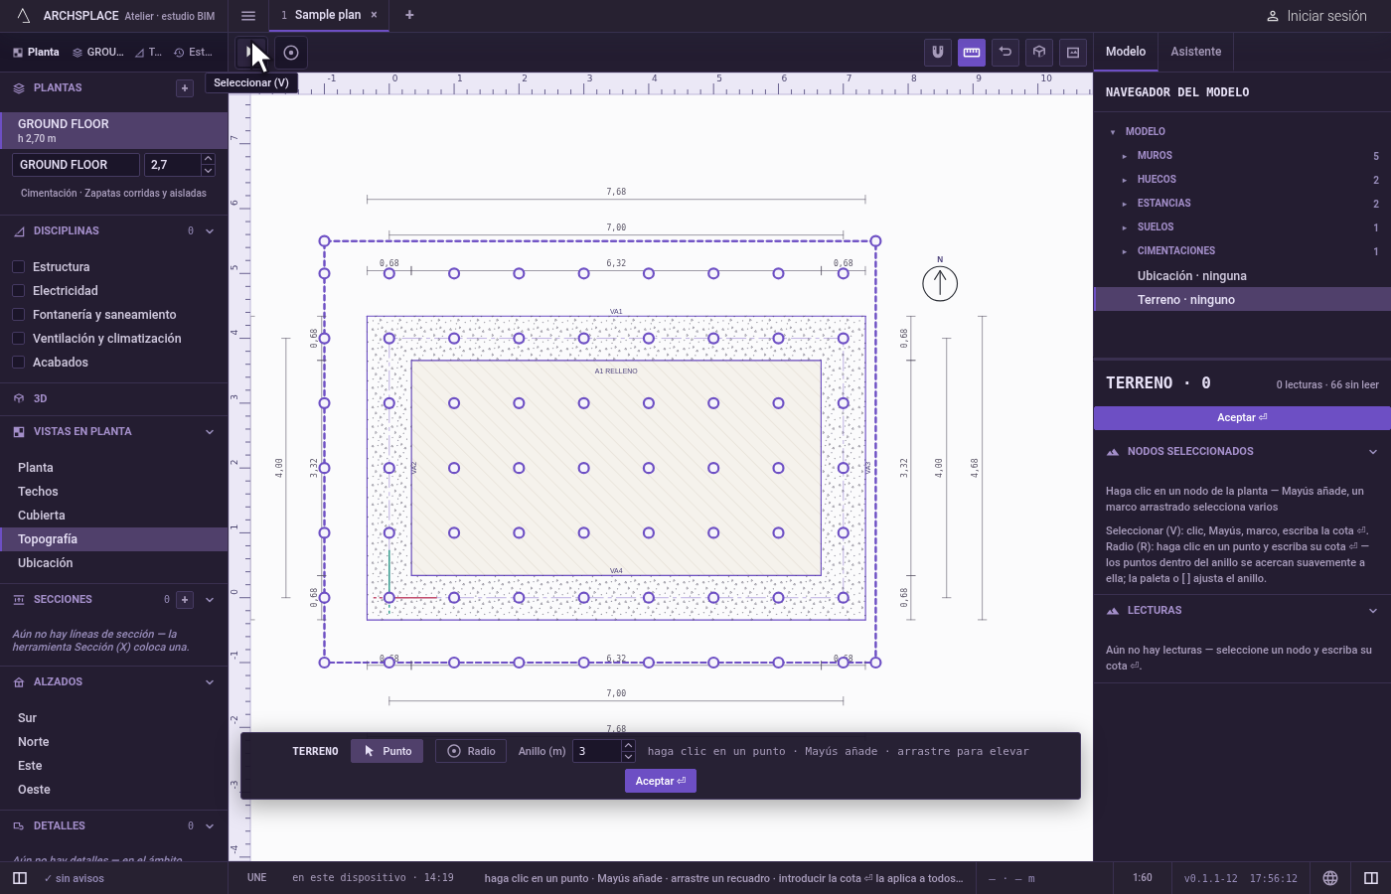Collapse the Lecturas panel chevron
Image resolution: width=1391 pixels, height=894 pixels.
point(1373,611)
